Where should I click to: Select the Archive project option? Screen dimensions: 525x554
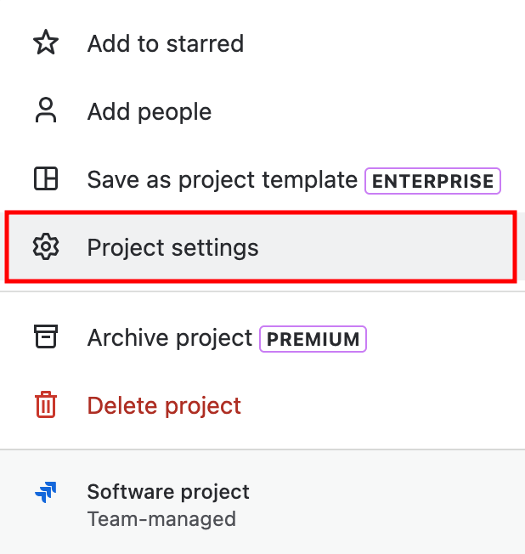point(170,337)
